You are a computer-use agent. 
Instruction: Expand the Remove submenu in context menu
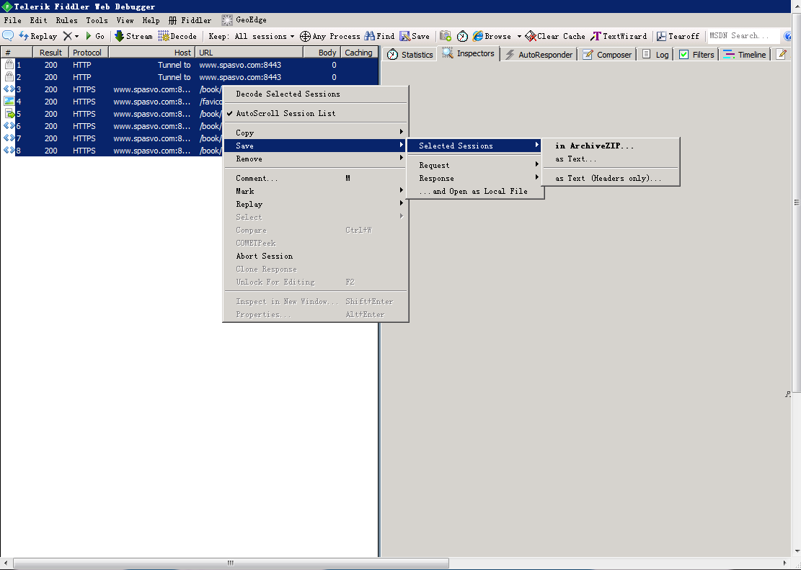(x=316, y=159)
